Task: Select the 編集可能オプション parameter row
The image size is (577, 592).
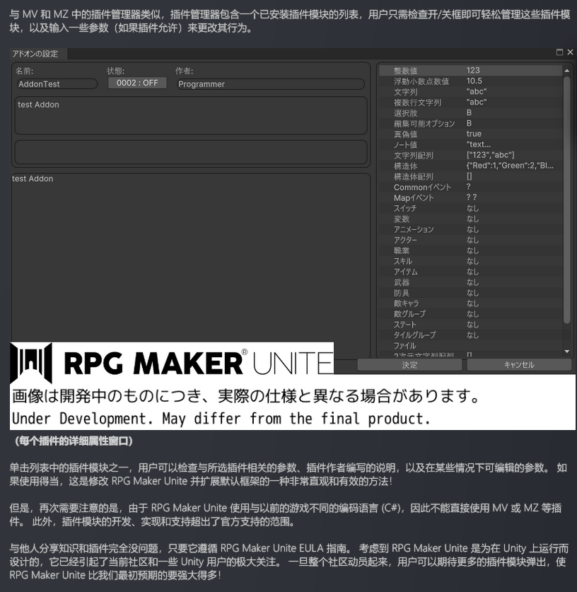Action: click(x=471, y=123)
